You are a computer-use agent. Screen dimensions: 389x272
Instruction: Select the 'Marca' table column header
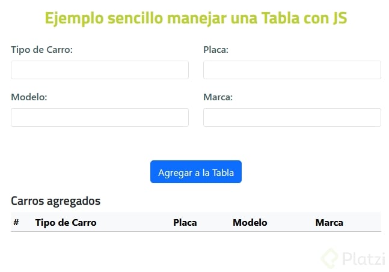(329, 223)
